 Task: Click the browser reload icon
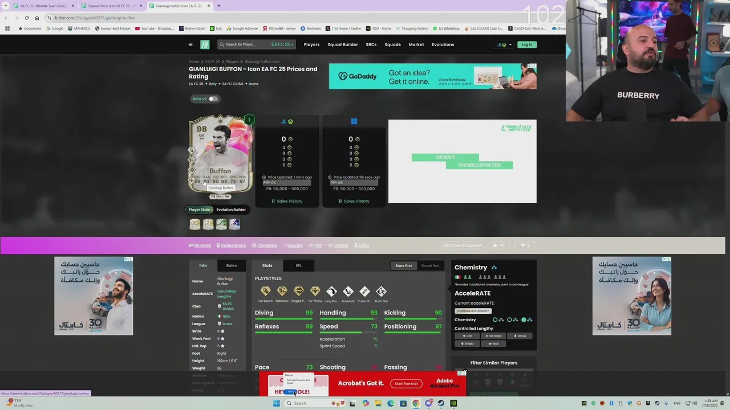(x=26, y=18)
